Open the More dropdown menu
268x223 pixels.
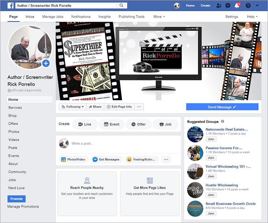pyautogui.click(x=159, y=16)
